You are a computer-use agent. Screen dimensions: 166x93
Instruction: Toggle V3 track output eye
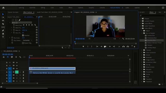click(x=17, y=63)
